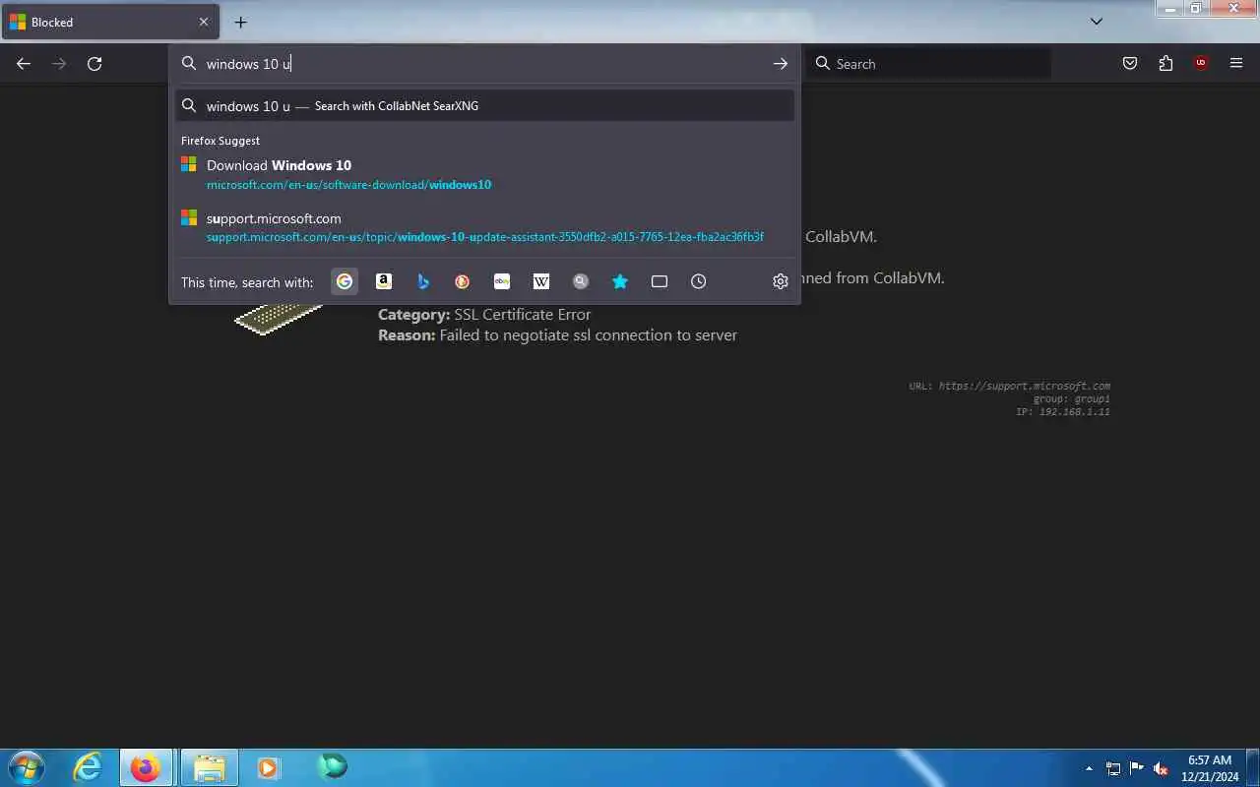
Task: Click the Show desktop strip
Action: [1253, 767]
